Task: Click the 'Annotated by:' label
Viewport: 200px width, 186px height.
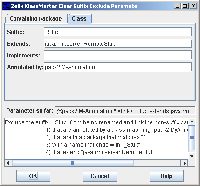Action: tap(25, 67)
